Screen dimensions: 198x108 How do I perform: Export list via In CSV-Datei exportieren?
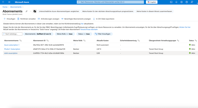(104, 19)
